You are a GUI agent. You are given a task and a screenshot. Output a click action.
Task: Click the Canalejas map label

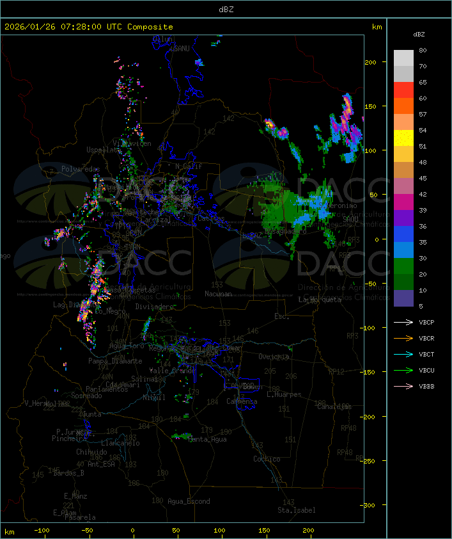334,406
